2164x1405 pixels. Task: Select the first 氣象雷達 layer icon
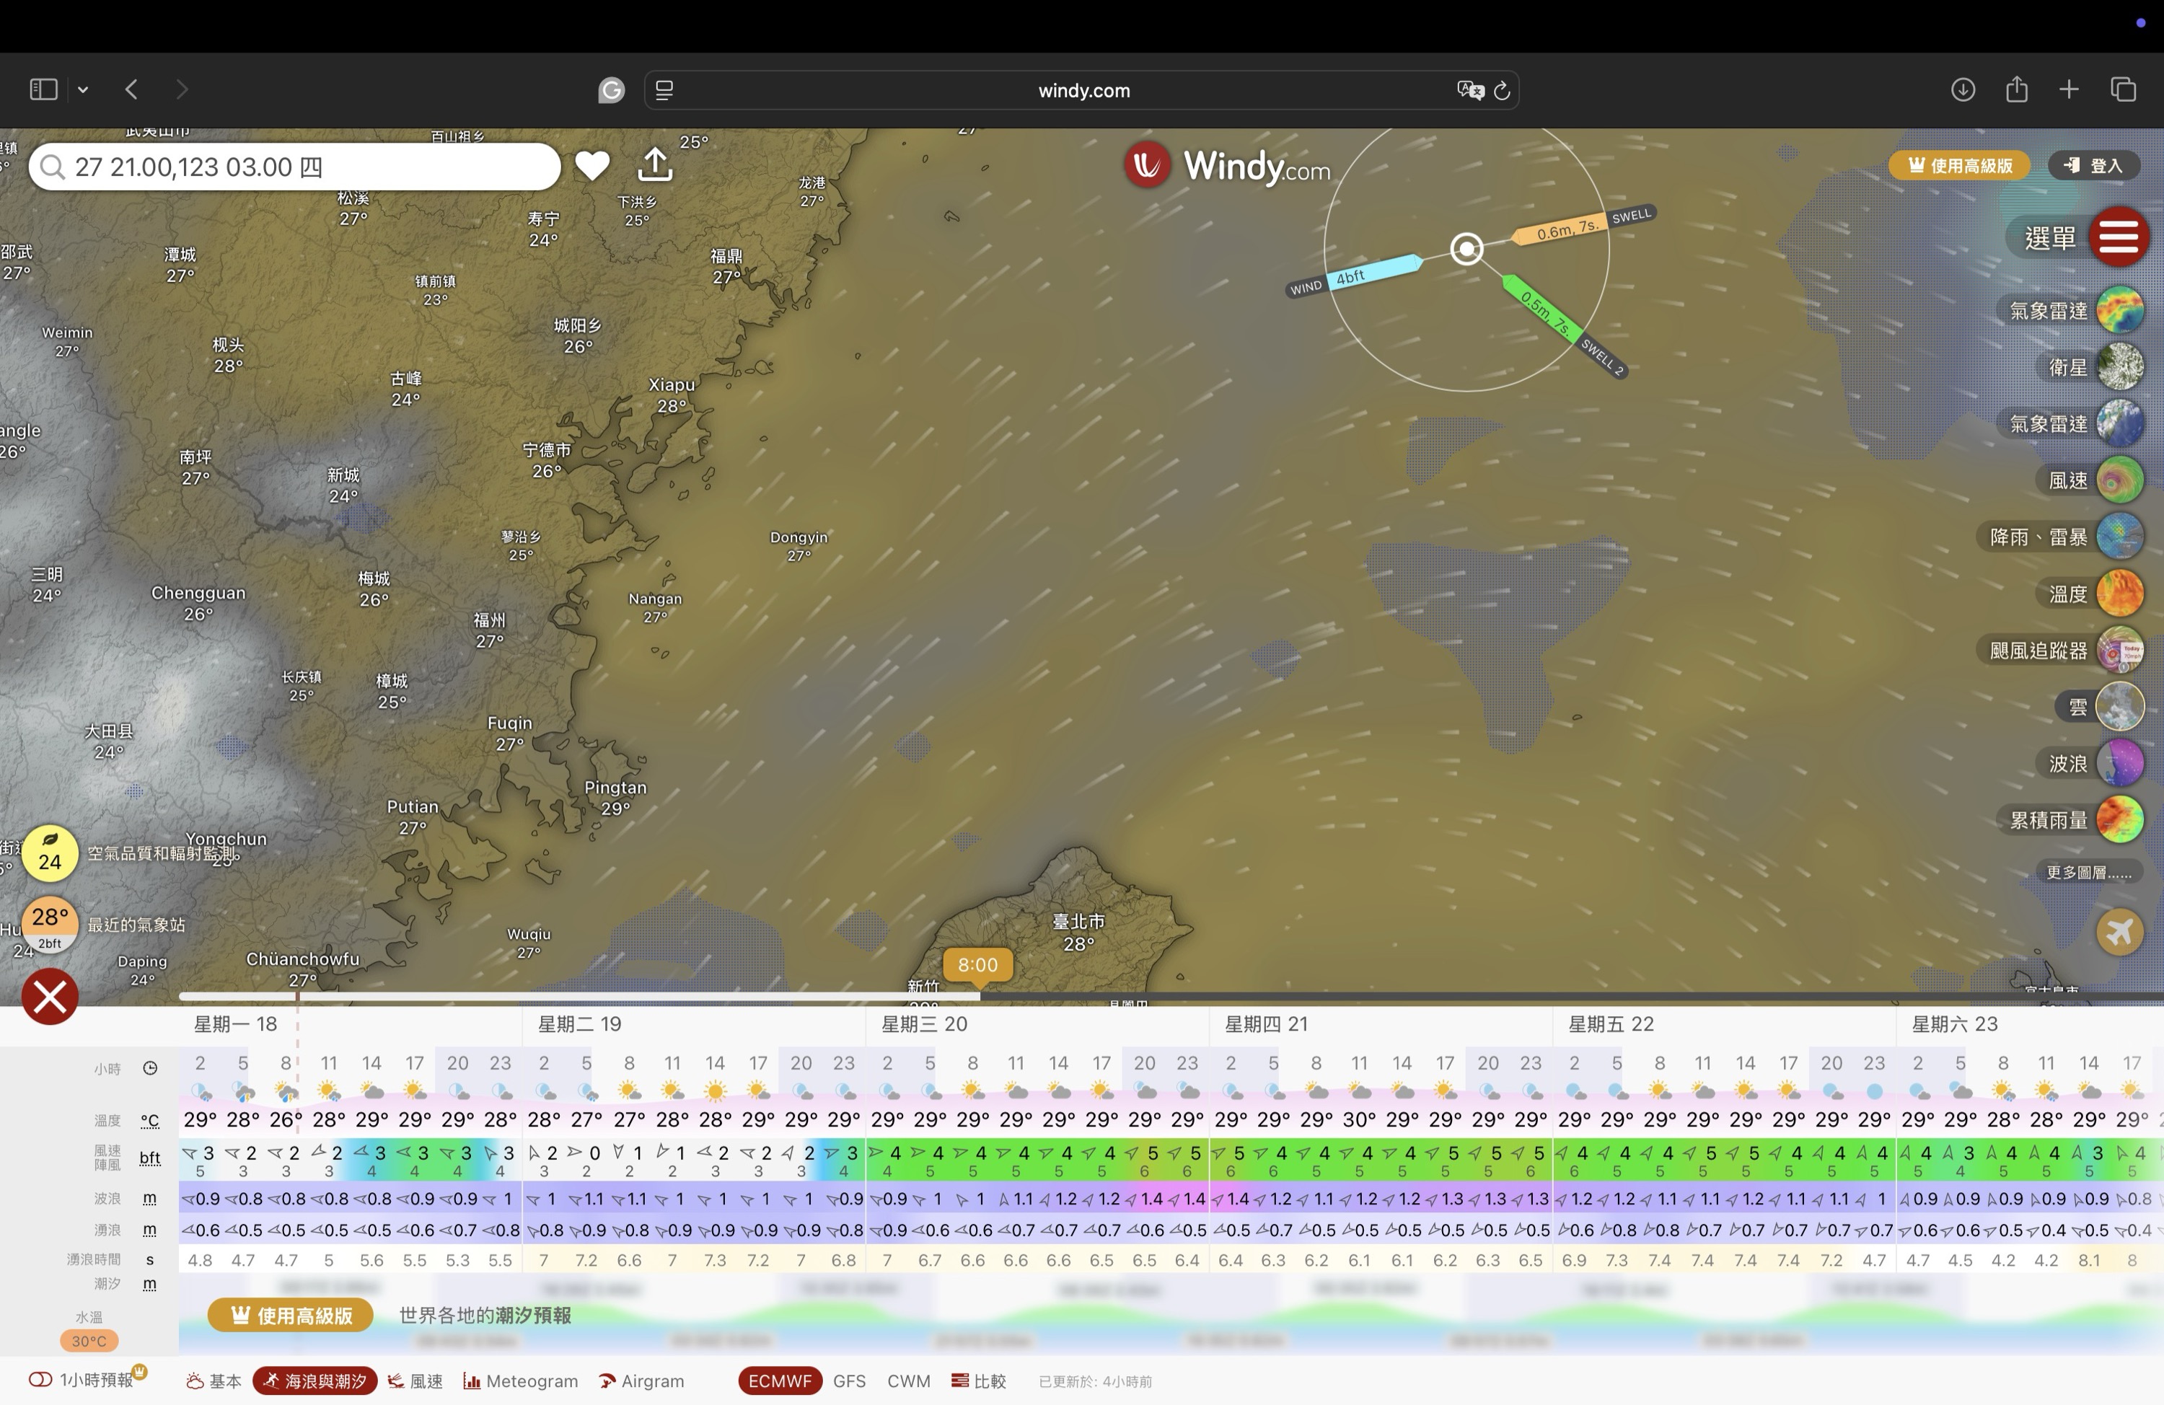click(2120, 310)
